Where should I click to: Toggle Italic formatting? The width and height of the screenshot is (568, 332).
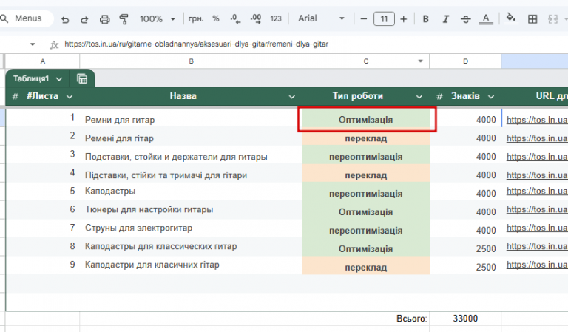pos(446,19)
